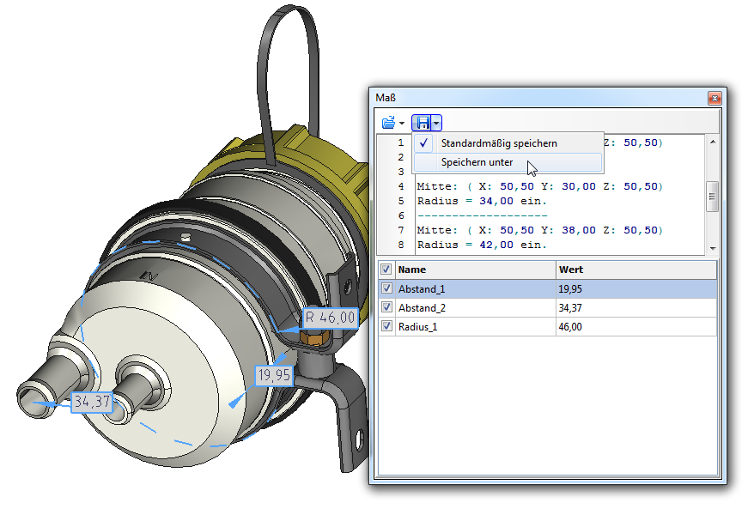
Task: Click the log scrollbar thumb
Action: [x=712, y=196]
